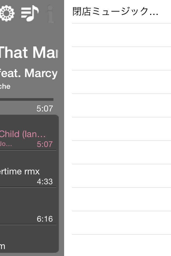Open the playlist music note icon
171x256 pixels.
coord(30,13)
